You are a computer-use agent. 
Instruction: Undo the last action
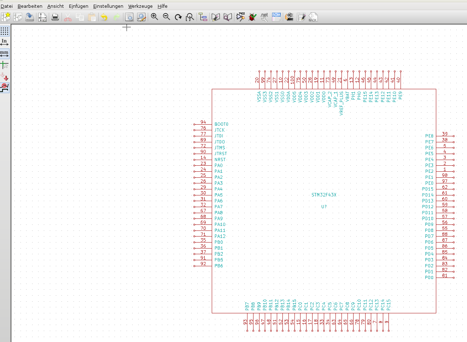104,17
